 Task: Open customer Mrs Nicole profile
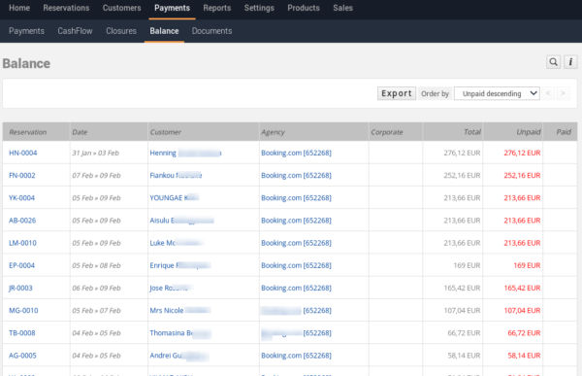click(x=180, y=311)
